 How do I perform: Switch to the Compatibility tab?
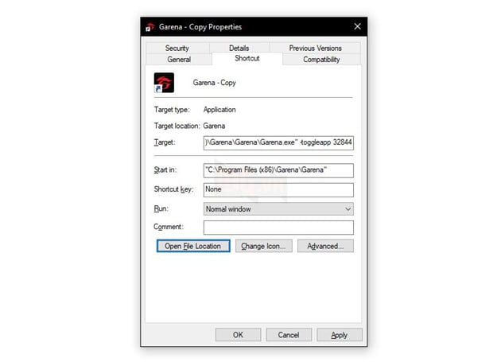tap(321, 60)
